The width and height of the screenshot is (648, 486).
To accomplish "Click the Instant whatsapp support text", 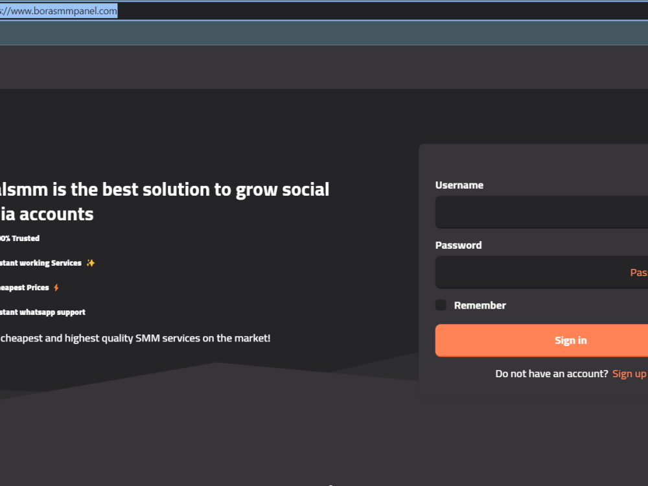I will [x=43, y=312].
